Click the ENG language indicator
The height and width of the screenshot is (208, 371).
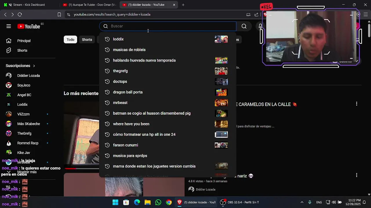319,202
